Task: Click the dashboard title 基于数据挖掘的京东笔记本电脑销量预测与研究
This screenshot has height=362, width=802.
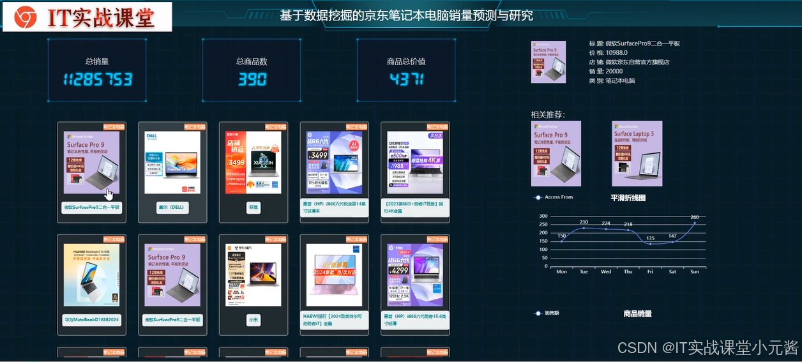Action: pos(406,15)
